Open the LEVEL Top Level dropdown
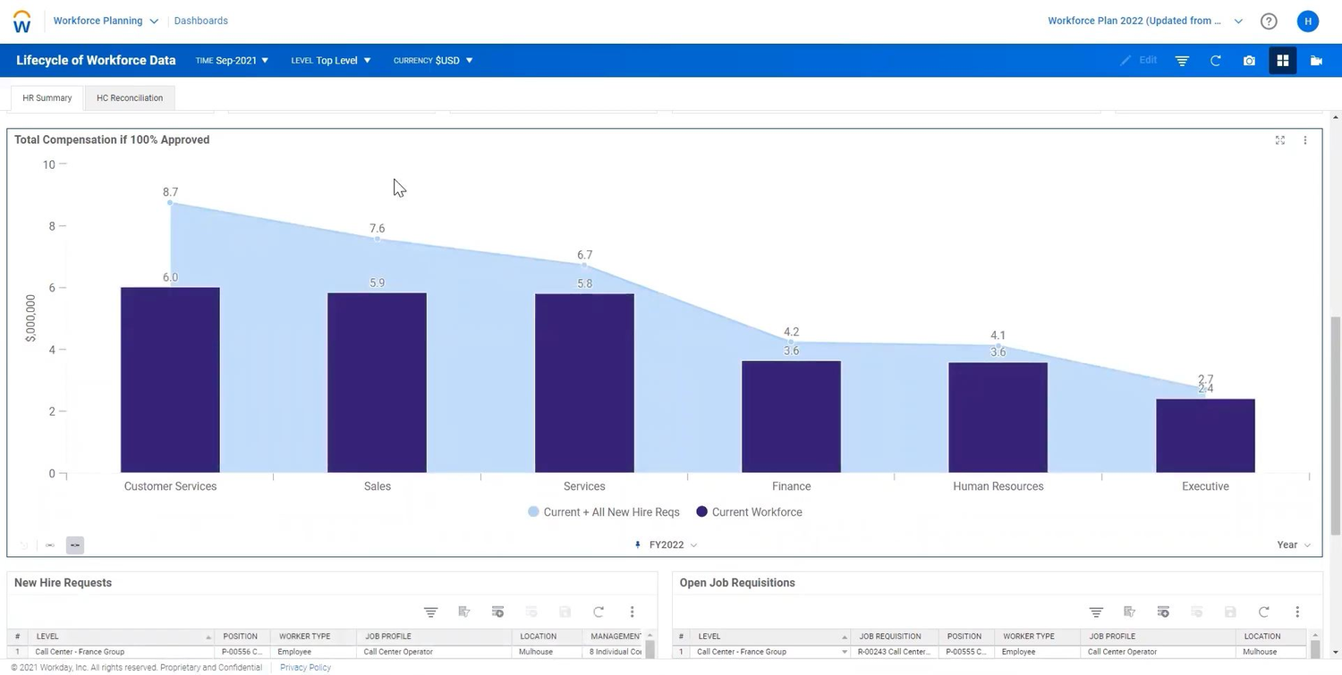Image resolution: width=1342 pixels, height=675 pixels. [330, 60]
